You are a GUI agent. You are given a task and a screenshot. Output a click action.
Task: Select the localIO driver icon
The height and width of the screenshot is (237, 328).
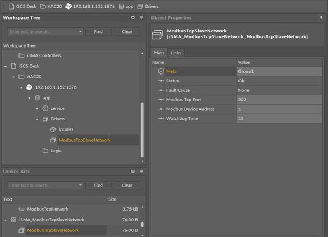click(53, 129)
